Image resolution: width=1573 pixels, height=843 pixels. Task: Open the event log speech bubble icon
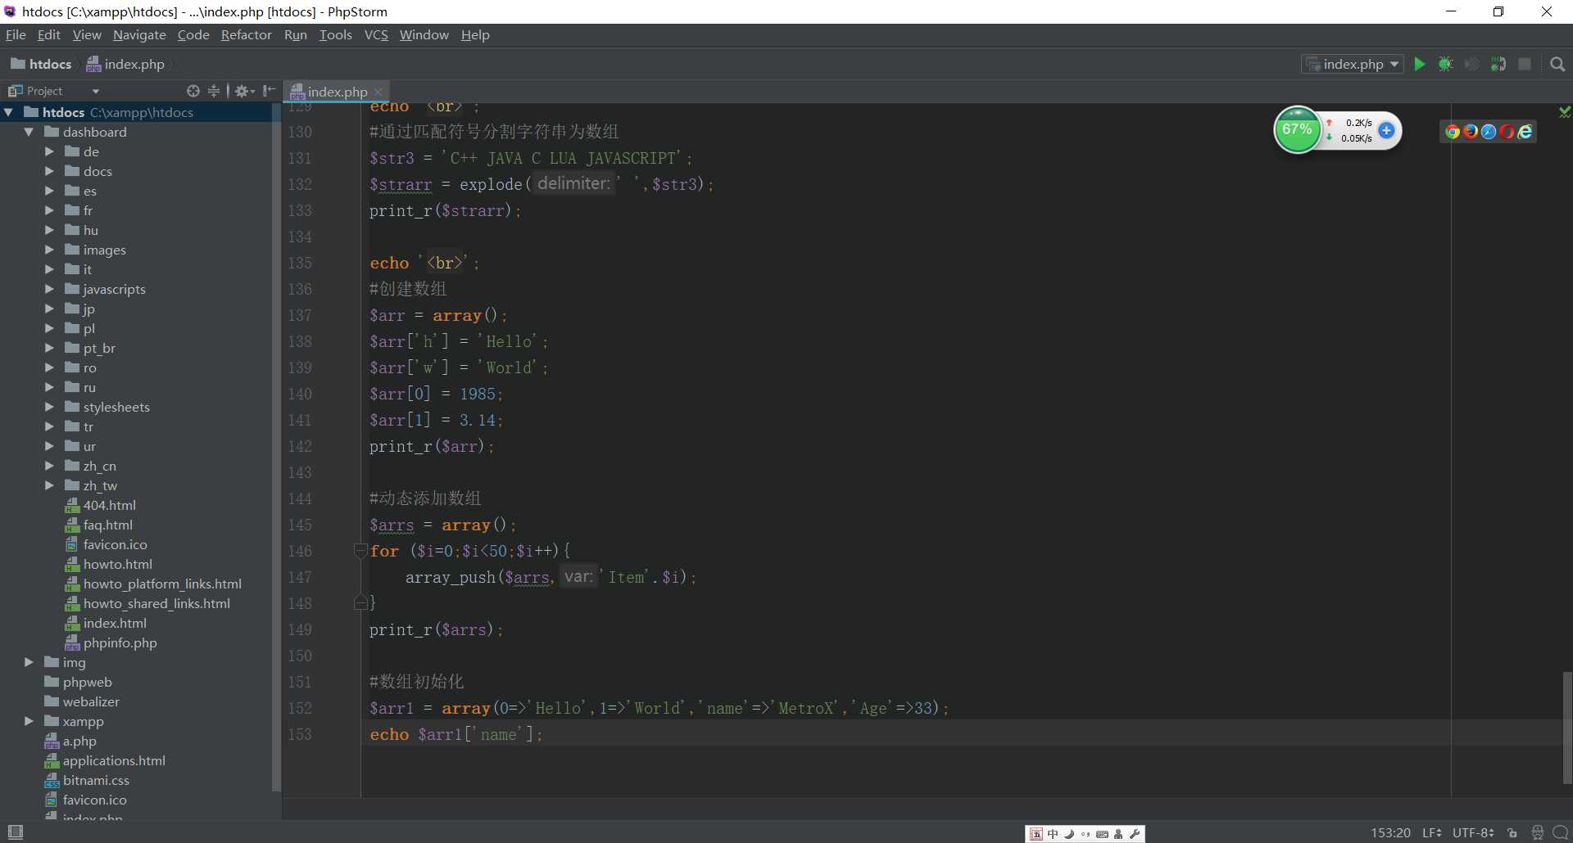click(x=1561, y=832)
